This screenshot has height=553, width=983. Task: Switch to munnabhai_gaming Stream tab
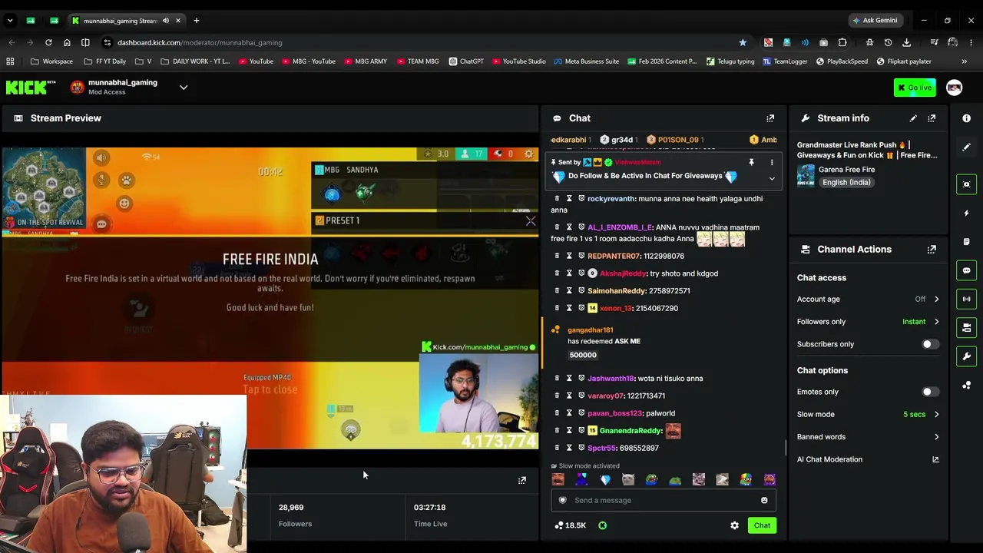tap(127, 21)
